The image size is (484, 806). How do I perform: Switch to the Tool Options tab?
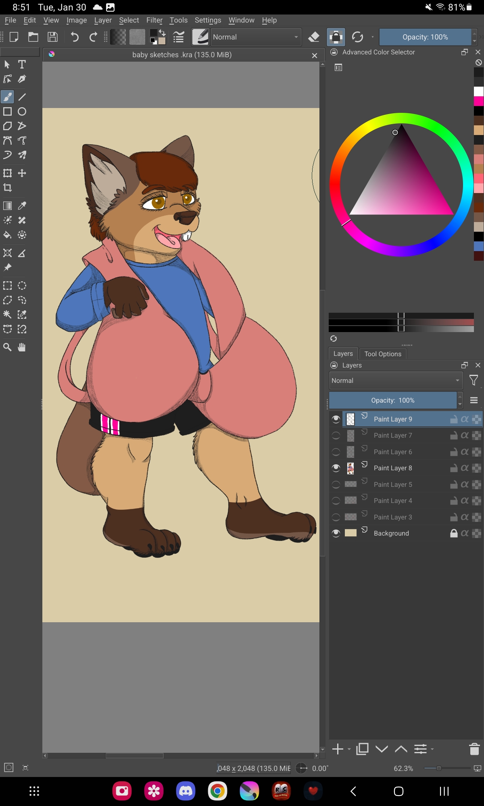coord(383,354)
